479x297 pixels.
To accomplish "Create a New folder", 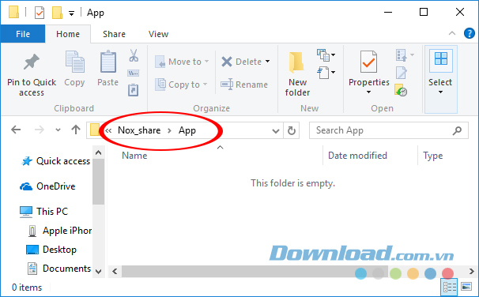I will (297, 73).
